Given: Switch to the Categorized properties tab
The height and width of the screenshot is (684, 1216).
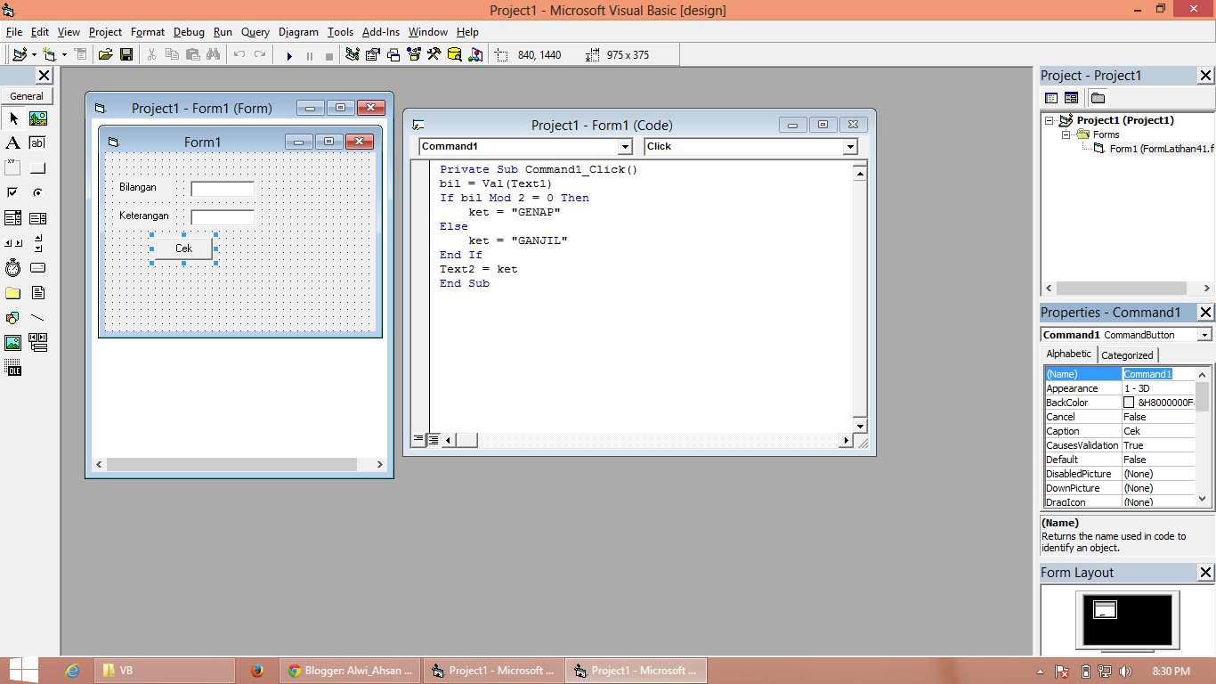Looking at the screenshot, I should click(1127, 354).
